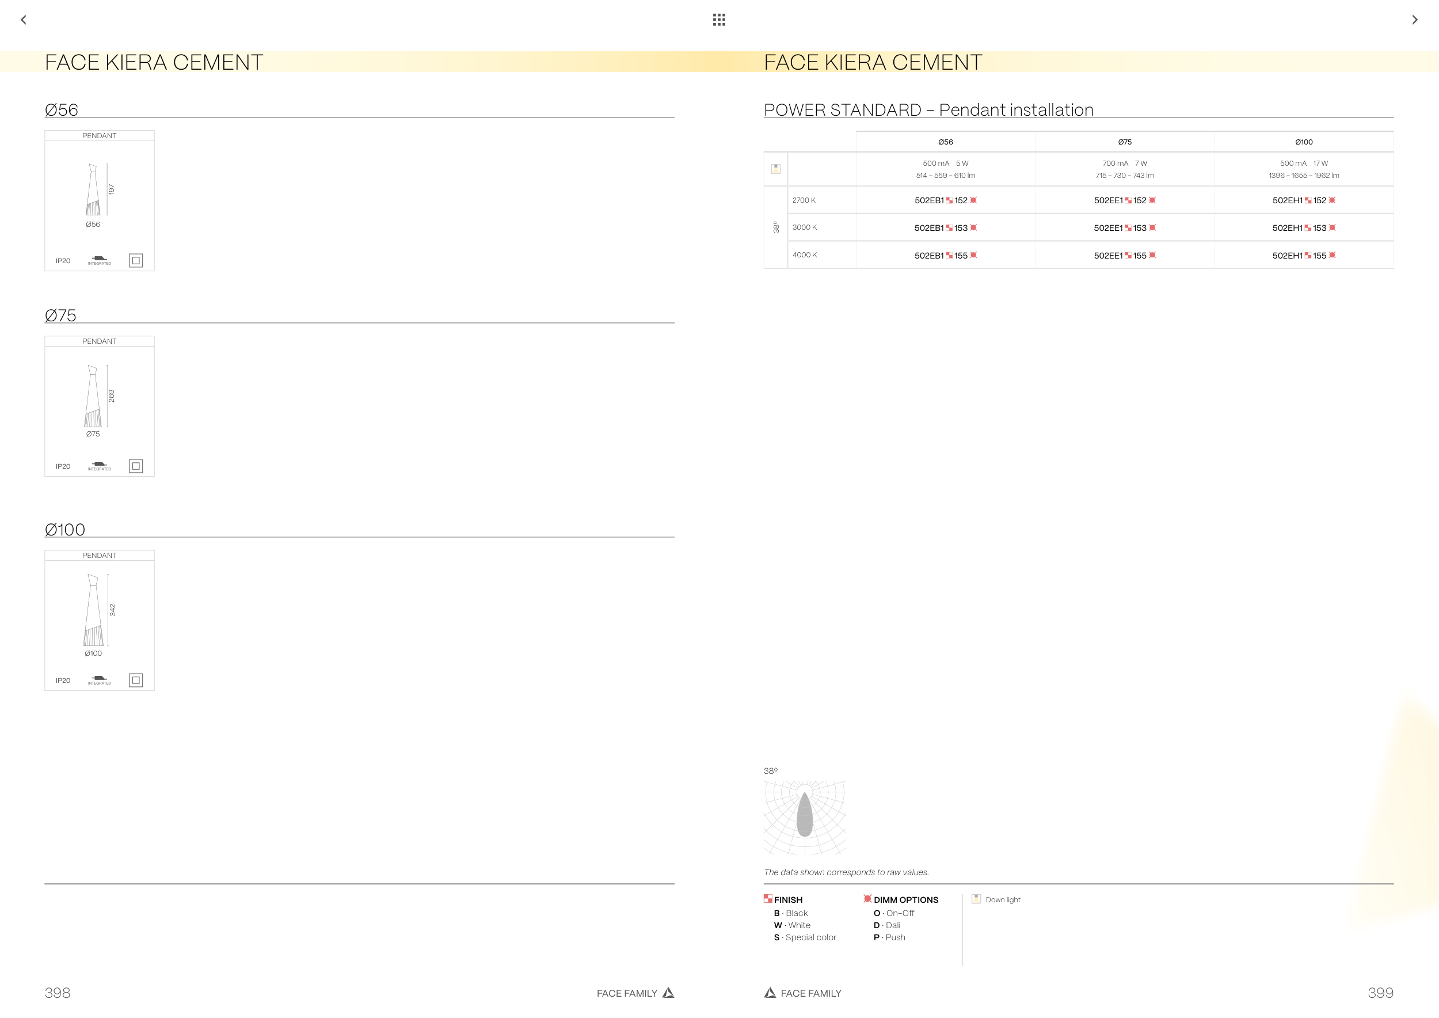Select product code 502EB1 152 in 2700 K row

tap(941, 200)
